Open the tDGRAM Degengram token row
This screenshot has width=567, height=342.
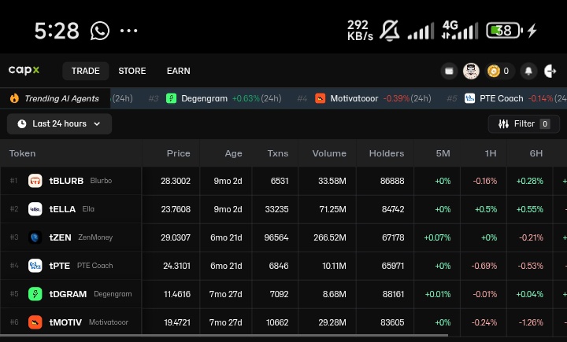pyautogui.click(x=283, y=294)
